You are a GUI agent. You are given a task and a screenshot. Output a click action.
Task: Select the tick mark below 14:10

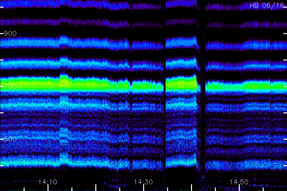(x=48, y=188)
